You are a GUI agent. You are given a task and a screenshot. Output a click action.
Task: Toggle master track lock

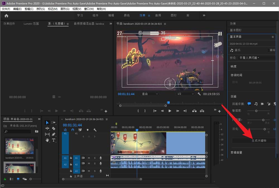point(71,176)
